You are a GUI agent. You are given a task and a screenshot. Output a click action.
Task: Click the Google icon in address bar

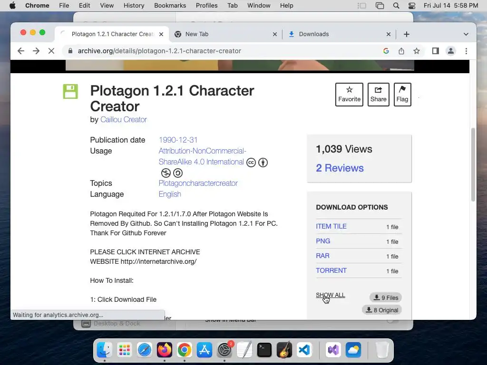tap(386, 51)
